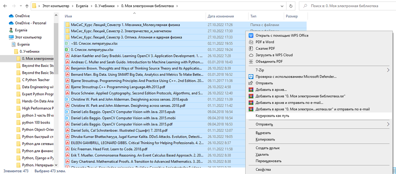Image resolution: width=396 pixels, height=174 pixels.
Task: Click the Сжатие PDF icon
Action: pyautogui.click(x=251, y=48)
